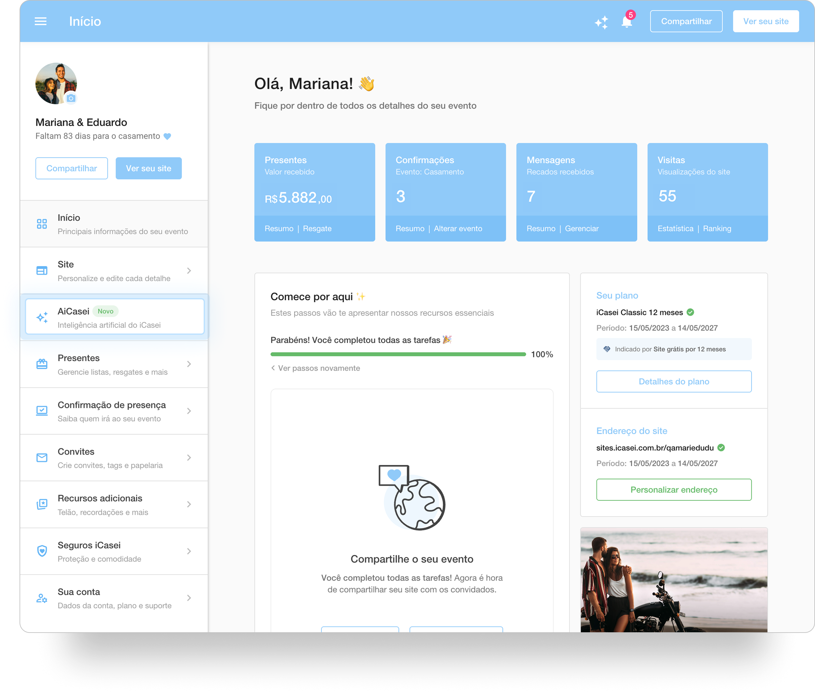This screenshot has width=815, height=695.
Task: Expand Confirmação de presença chevron
Action: (189, 411)
